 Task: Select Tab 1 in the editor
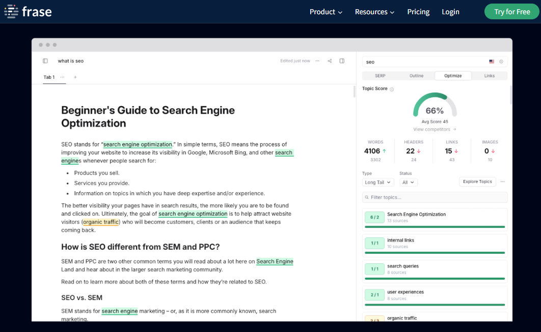coord(49,77)
